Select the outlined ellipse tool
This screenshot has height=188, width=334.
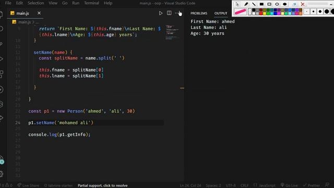pyautogui.click(x=277, y=4)
